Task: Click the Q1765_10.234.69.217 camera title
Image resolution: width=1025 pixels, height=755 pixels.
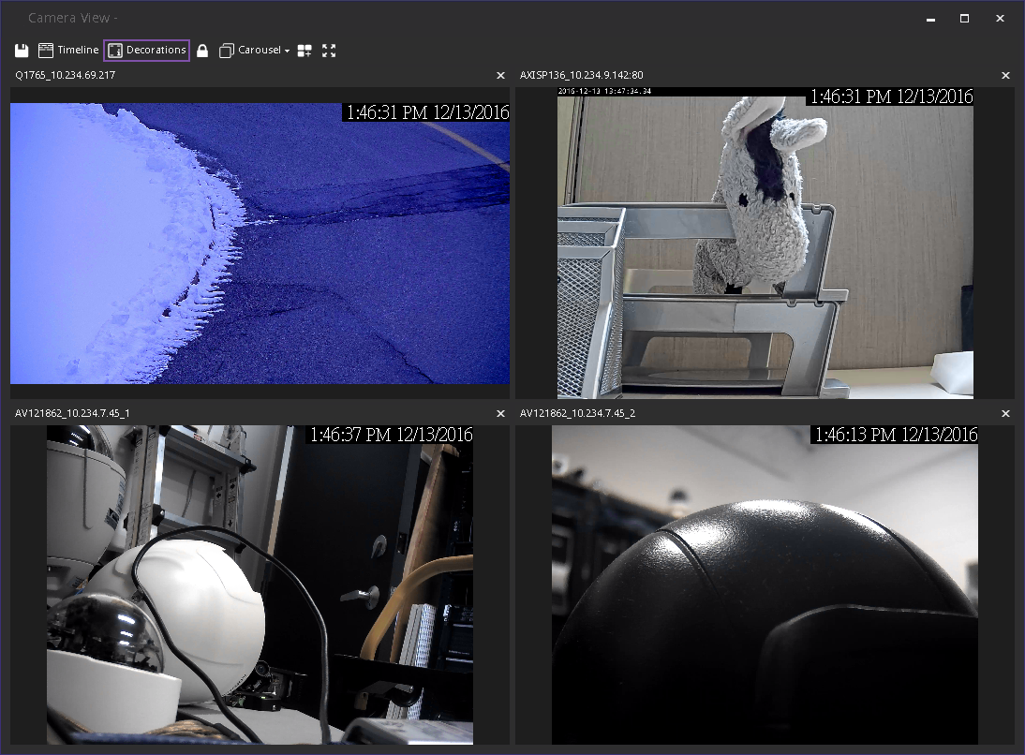Action: point(66,75)
